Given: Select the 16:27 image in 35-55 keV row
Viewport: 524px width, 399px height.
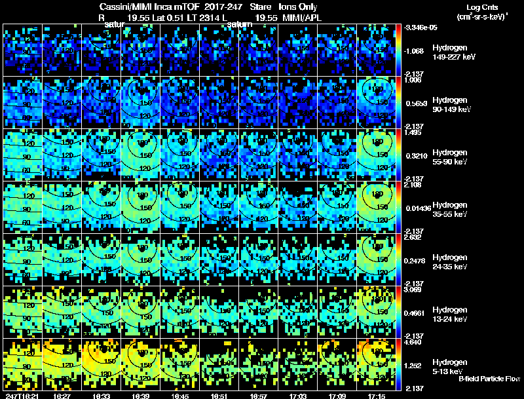Looking at the screenshot, I should coord(62,207).
